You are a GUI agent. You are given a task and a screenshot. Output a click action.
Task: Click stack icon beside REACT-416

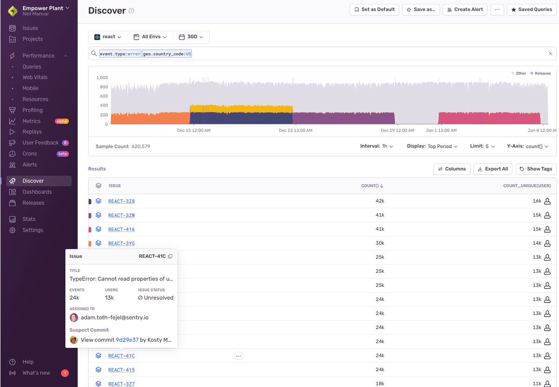98,229
